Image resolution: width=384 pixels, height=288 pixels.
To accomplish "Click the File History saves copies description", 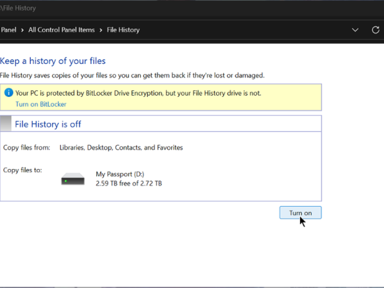I will 132,75.
